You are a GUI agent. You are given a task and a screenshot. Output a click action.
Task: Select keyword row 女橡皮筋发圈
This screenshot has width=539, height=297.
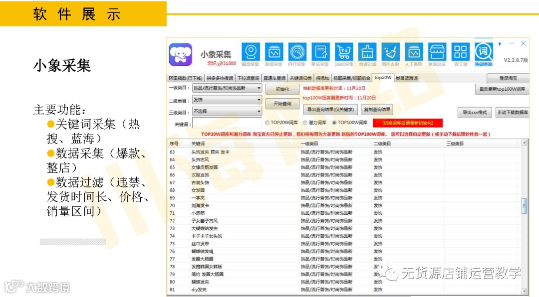pyautogui.click(x=344, y=167)
